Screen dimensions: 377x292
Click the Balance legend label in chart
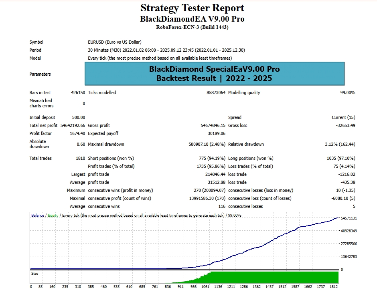[x=38, y=215]
